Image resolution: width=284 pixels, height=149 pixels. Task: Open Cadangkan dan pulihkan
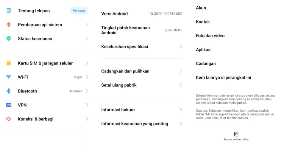(142, 71)
